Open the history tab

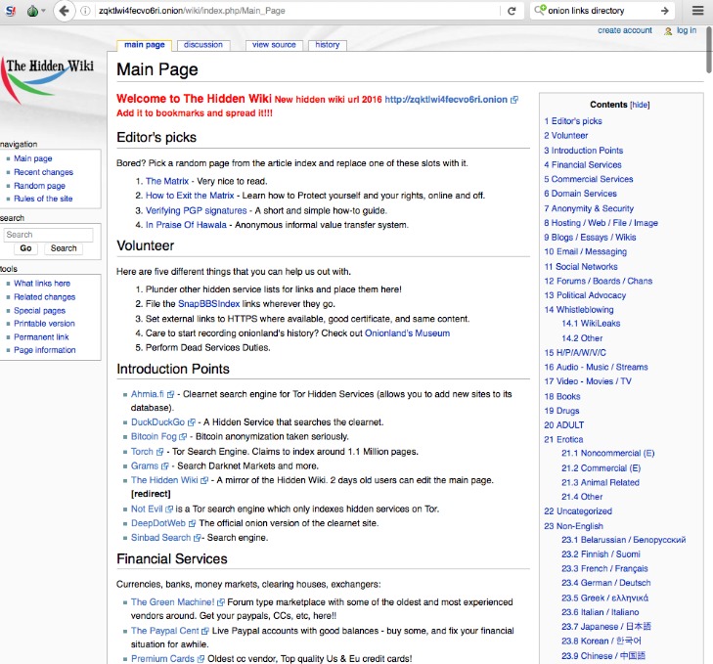[328, 45]
